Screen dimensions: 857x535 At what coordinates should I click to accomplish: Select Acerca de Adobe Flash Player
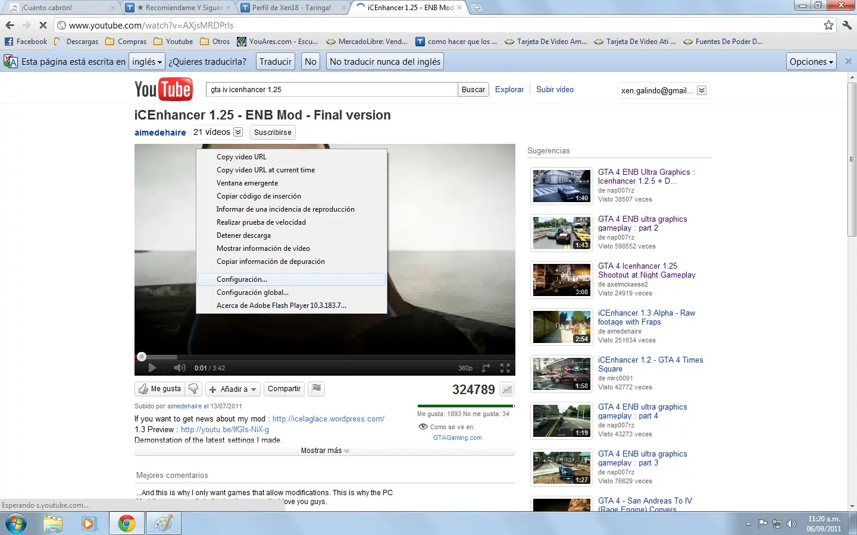tap(292, 306)
